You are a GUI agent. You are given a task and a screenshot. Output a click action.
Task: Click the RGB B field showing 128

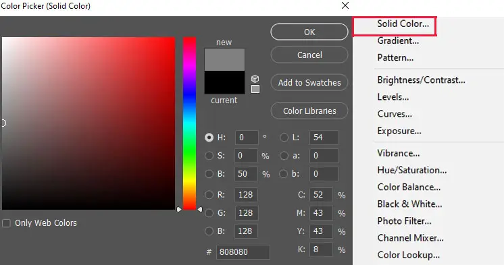click(x=246, y=231)
